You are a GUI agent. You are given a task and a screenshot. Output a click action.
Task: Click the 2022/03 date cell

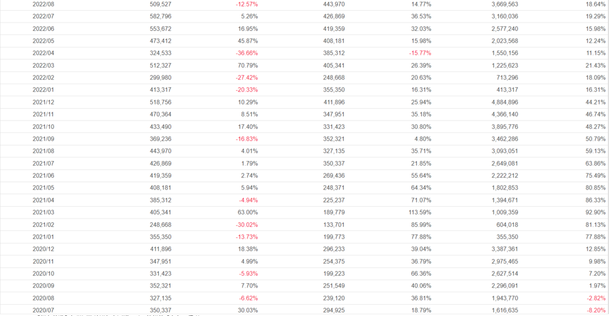pyautogui.click(x=42, y=65)
